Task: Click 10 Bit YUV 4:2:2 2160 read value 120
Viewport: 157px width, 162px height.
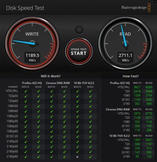Action: point(149,157)
